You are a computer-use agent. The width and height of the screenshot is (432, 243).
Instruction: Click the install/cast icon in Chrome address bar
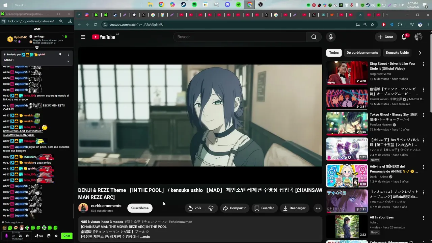tap(358, 25)
